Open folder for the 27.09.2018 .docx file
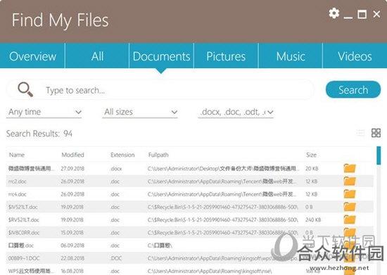The width and height of the screenshot is (387, 275). tap(350, 169)
